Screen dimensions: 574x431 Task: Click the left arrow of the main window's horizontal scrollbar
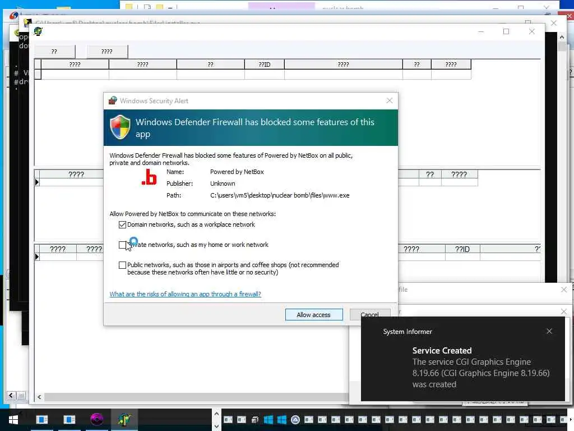click(39, 397)
